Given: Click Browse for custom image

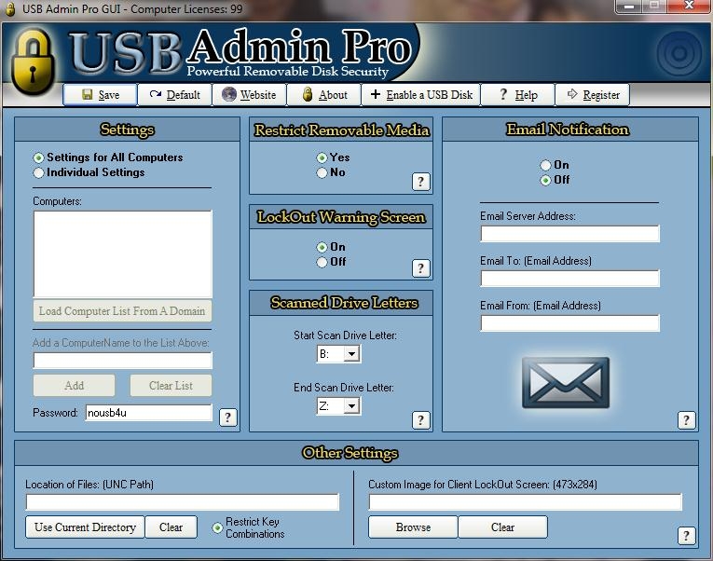Looking at the screenshot, I should coord(413,527).
